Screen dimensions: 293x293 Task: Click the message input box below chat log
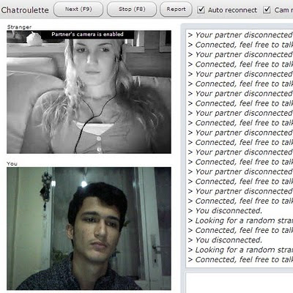coord(240,283)
